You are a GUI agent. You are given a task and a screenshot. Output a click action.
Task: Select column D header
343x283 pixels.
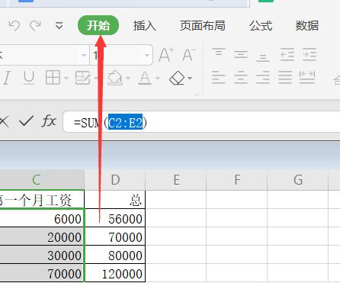point(115,179)
